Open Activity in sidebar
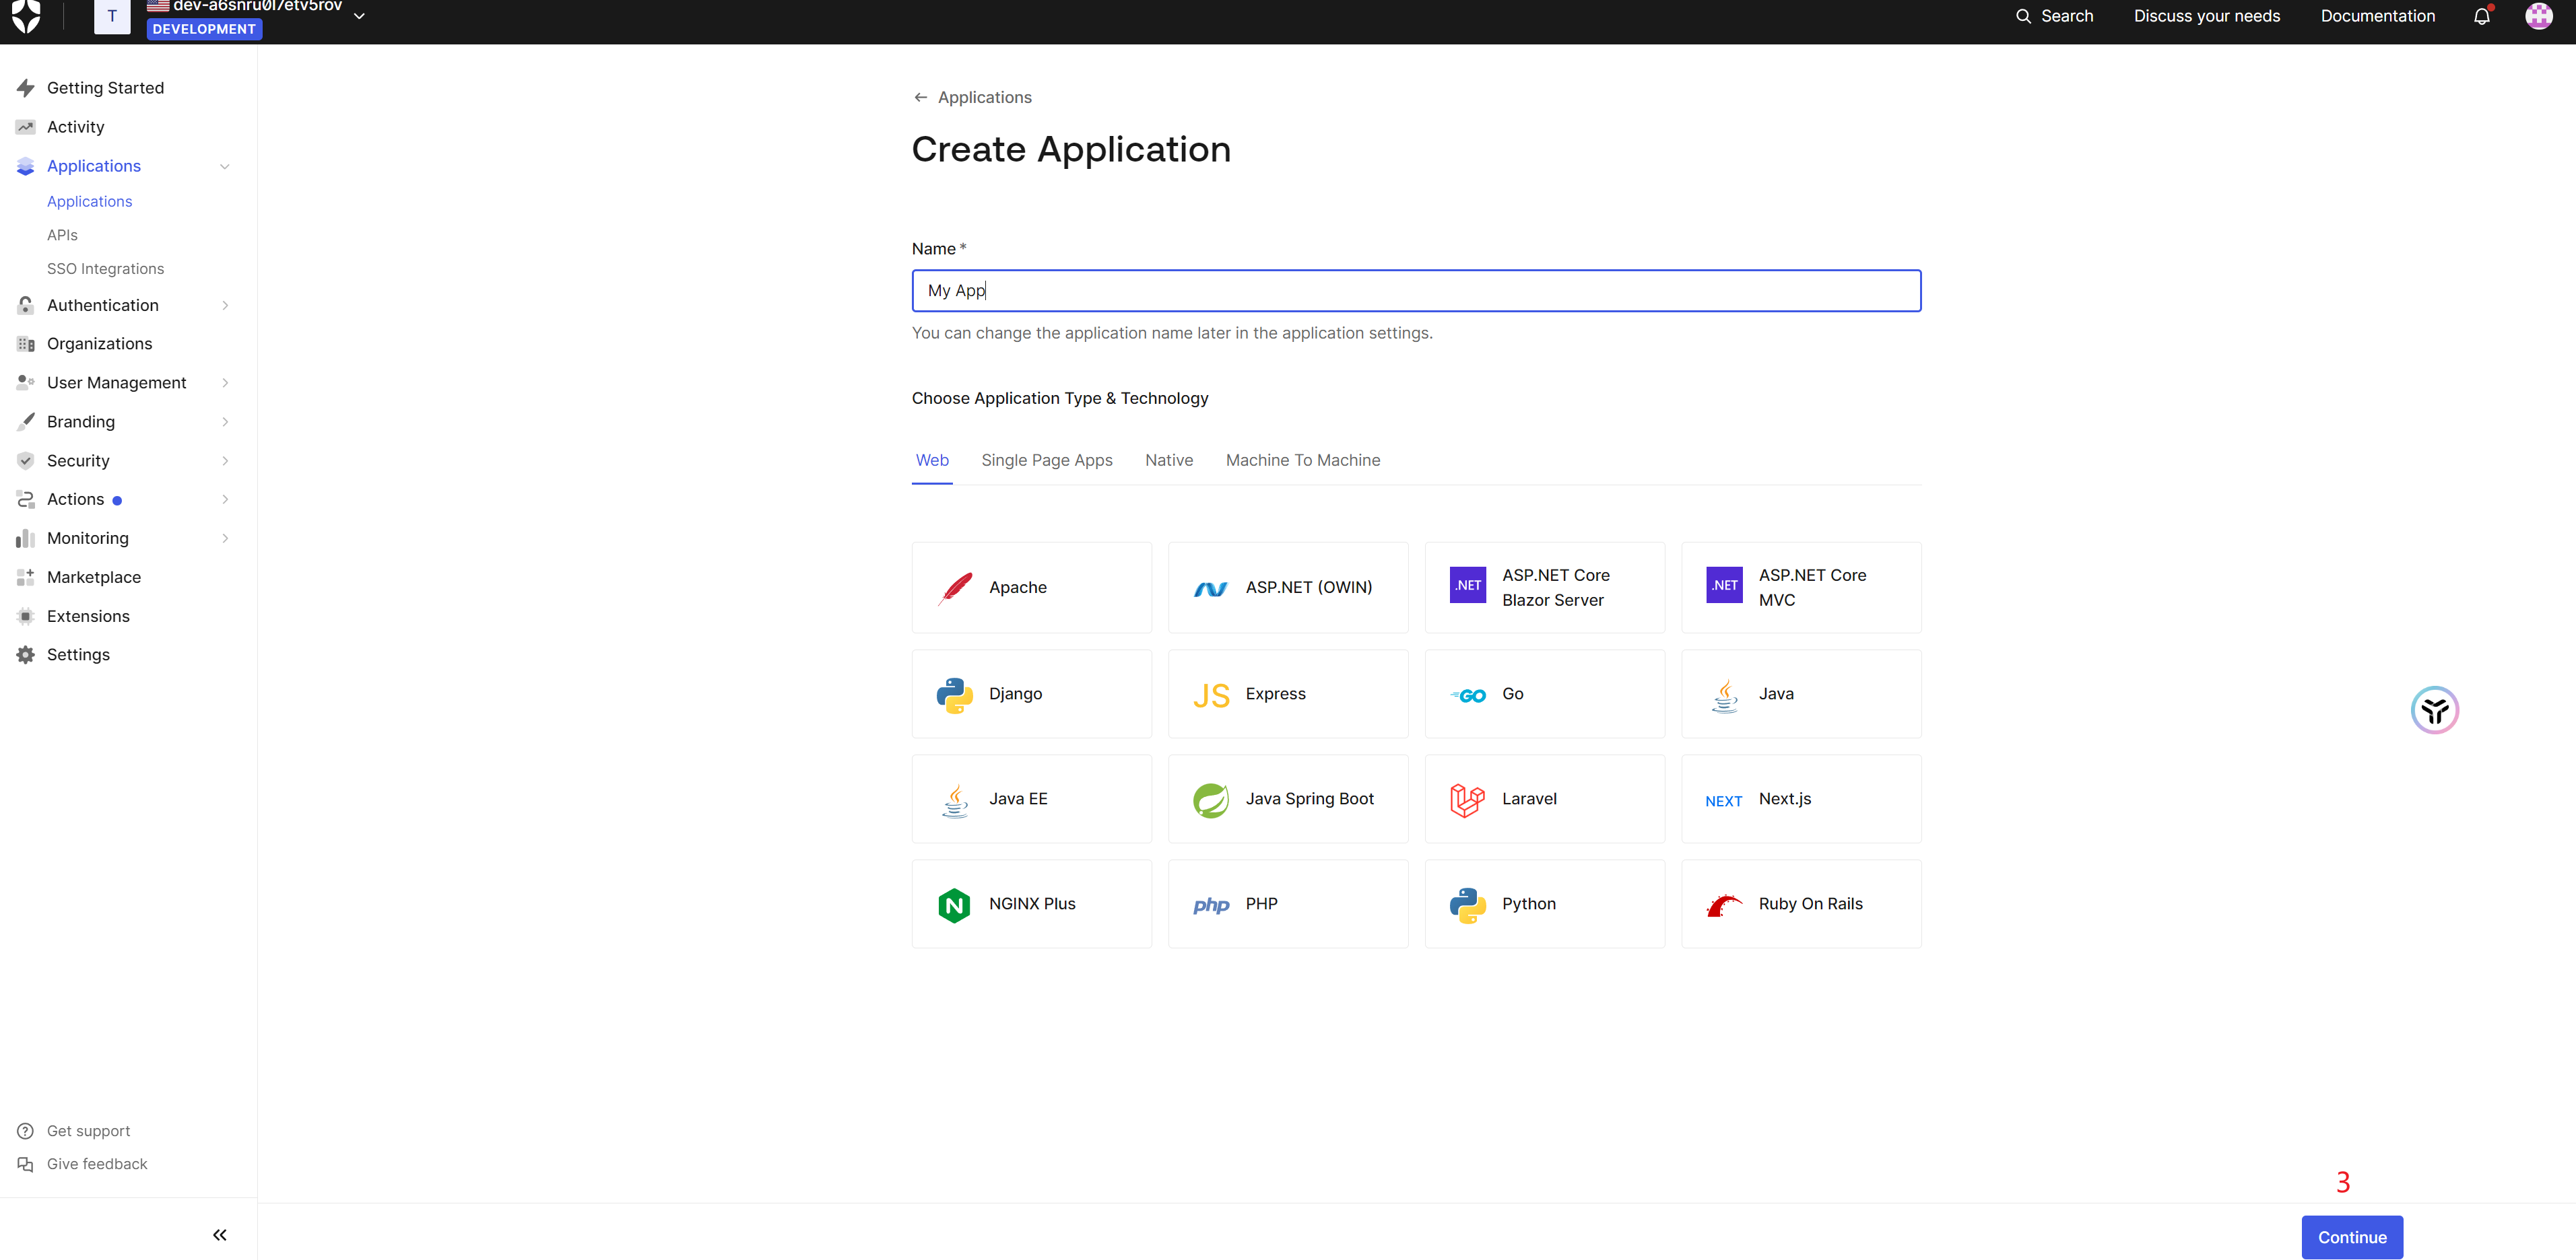This screenshot has width=2576, height=1260. (75, 127)
